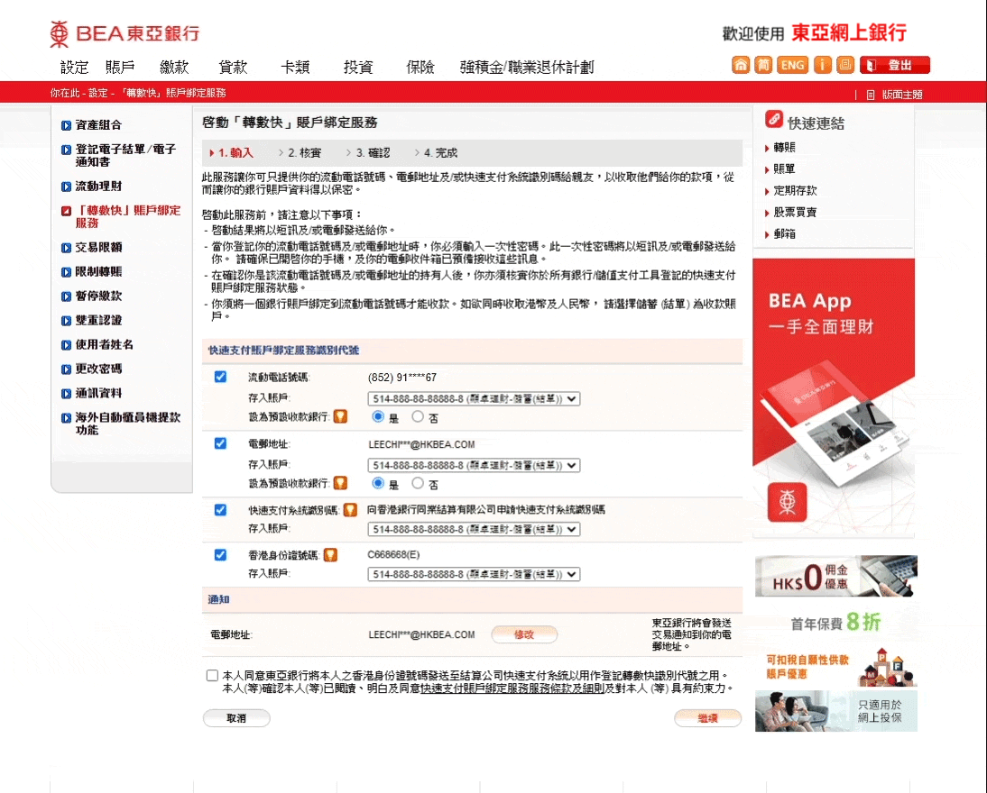Select 是 for email default receiving bank
The width and height of the screenshot is (987, 793).
click(x=378, y=483)
